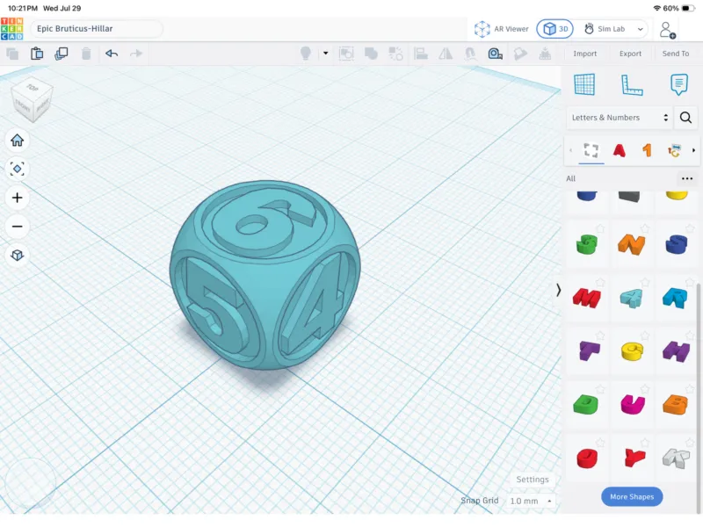Pick the orange letter N shape

pyautogui.click(x=631, y=244)
